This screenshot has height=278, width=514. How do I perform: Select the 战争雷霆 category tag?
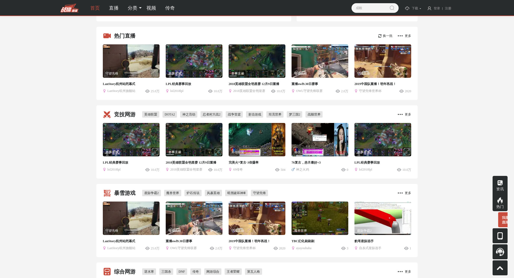(234, 114)
